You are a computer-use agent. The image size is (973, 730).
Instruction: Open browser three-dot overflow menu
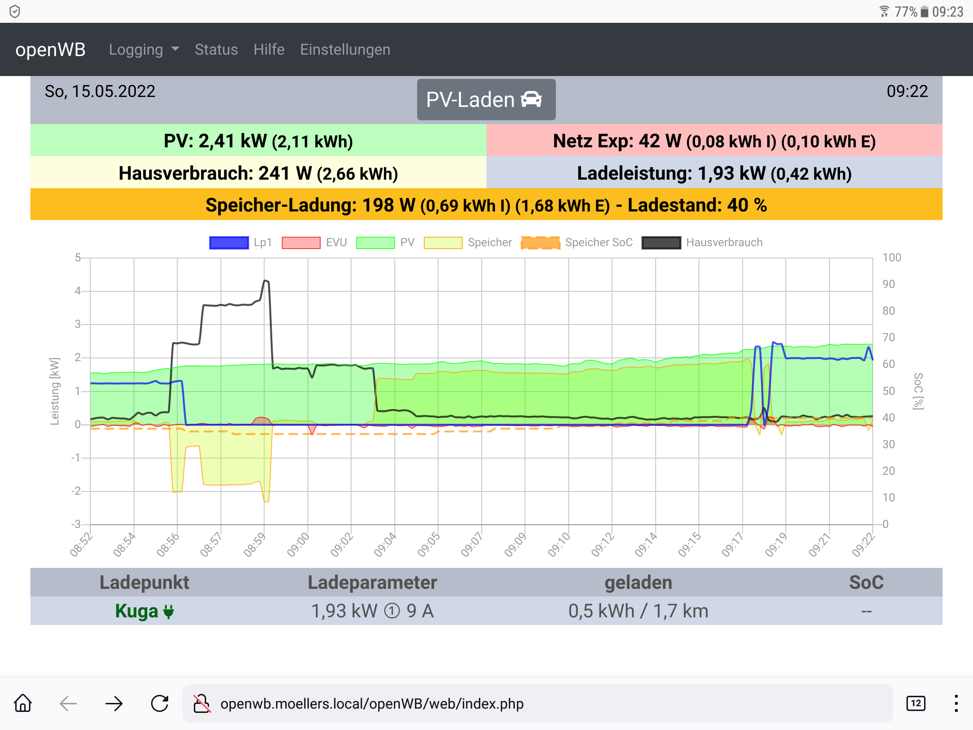(956, 703)
